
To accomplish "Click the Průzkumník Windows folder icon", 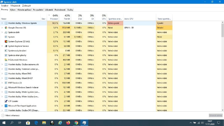I will coord(6,60).
